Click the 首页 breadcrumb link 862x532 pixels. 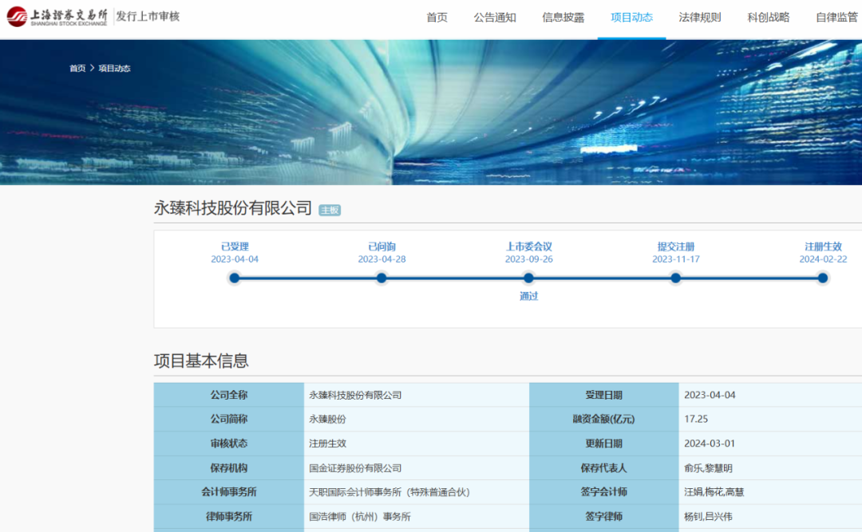tap(77, 68)
